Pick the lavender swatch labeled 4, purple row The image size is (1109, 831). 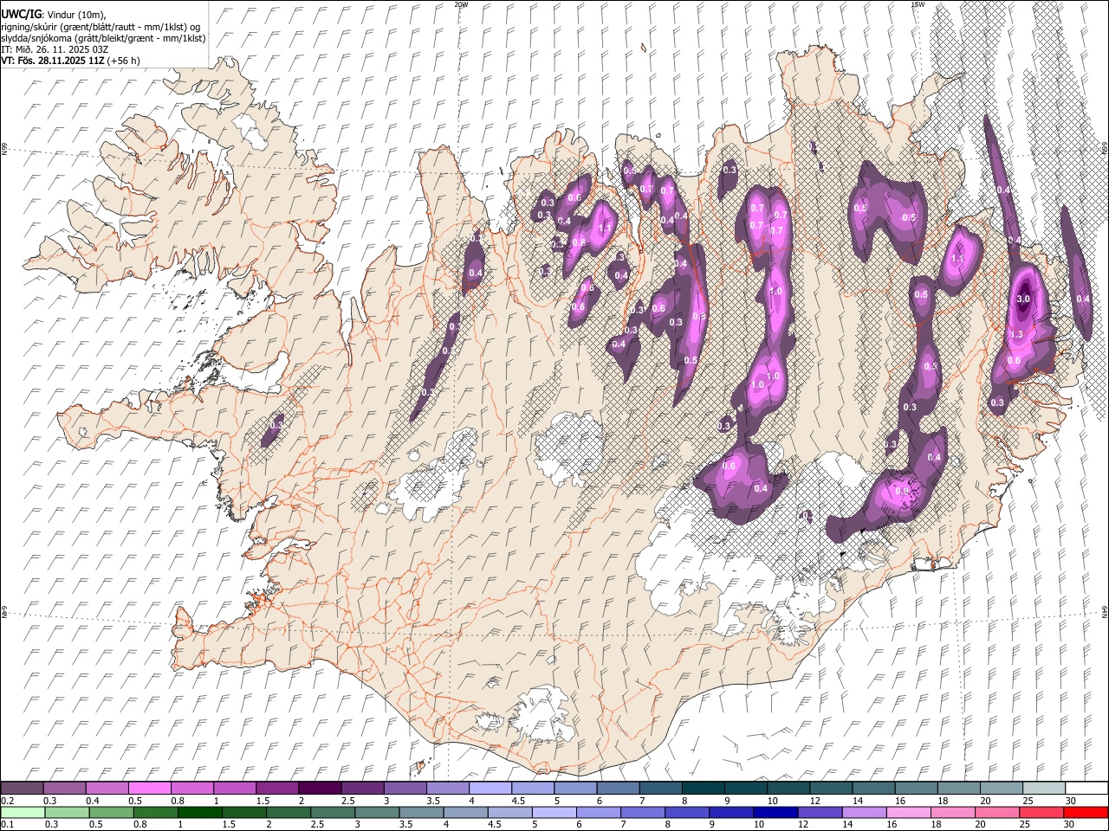pos(490,788)
